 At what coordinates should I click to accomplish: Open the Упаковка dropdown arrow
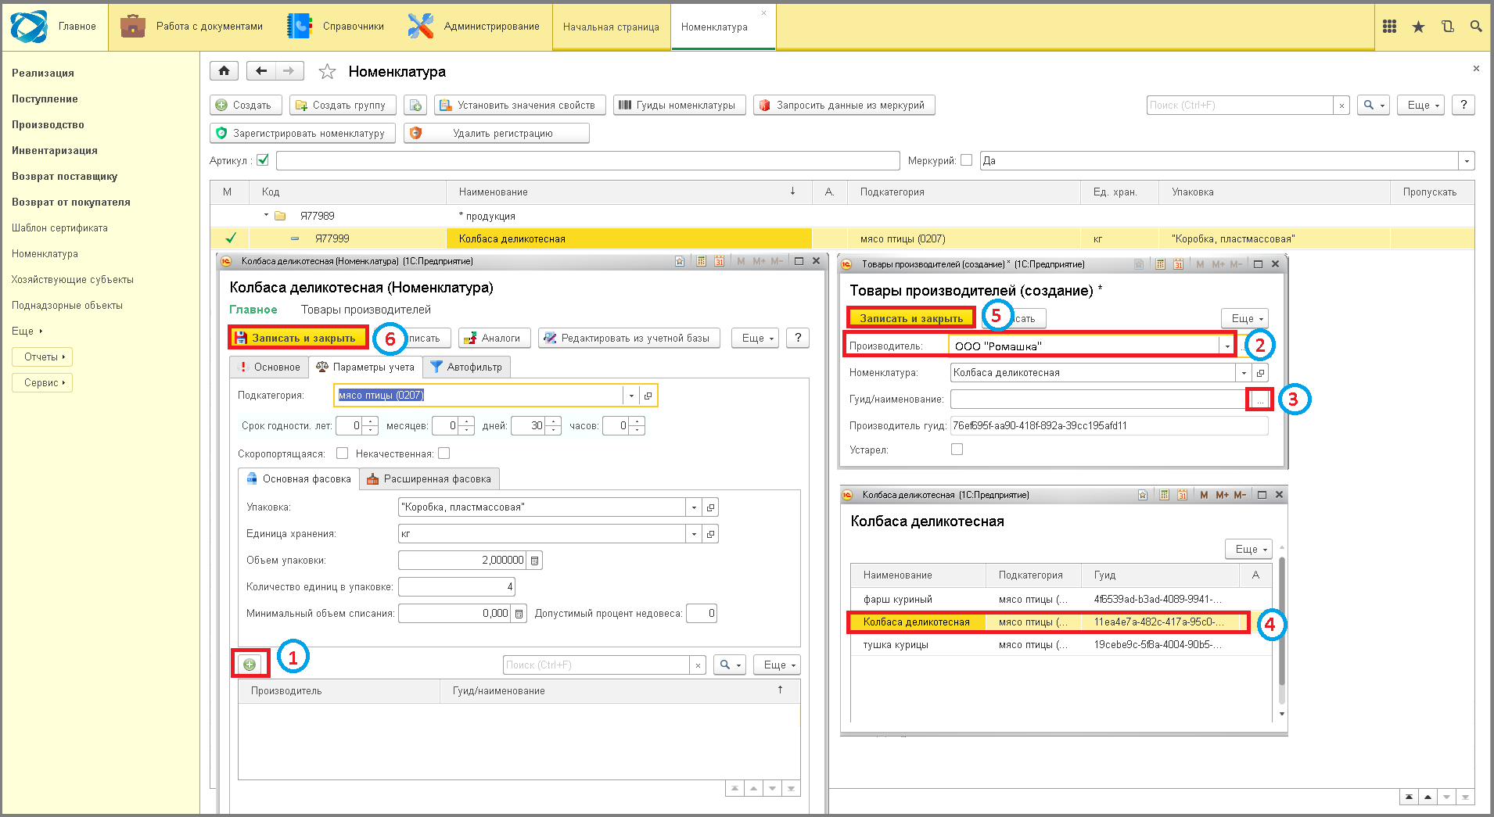coord(694,507)
